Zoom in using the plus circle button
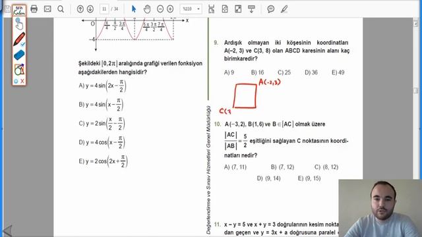The image size is (422, 237). coord(170,9)
